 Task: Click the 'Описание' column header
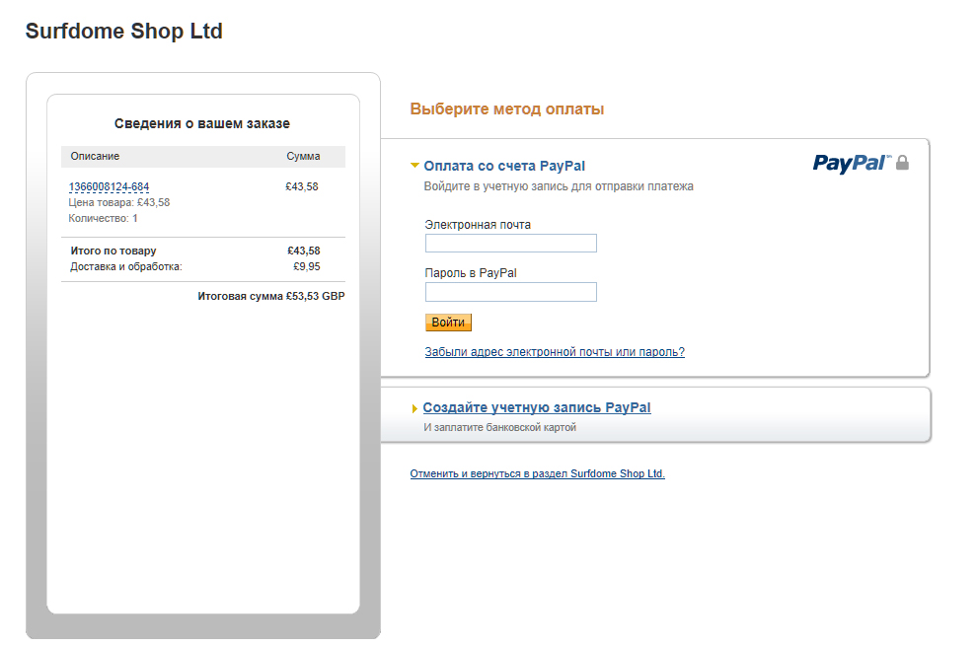click(x=95, y=156)
